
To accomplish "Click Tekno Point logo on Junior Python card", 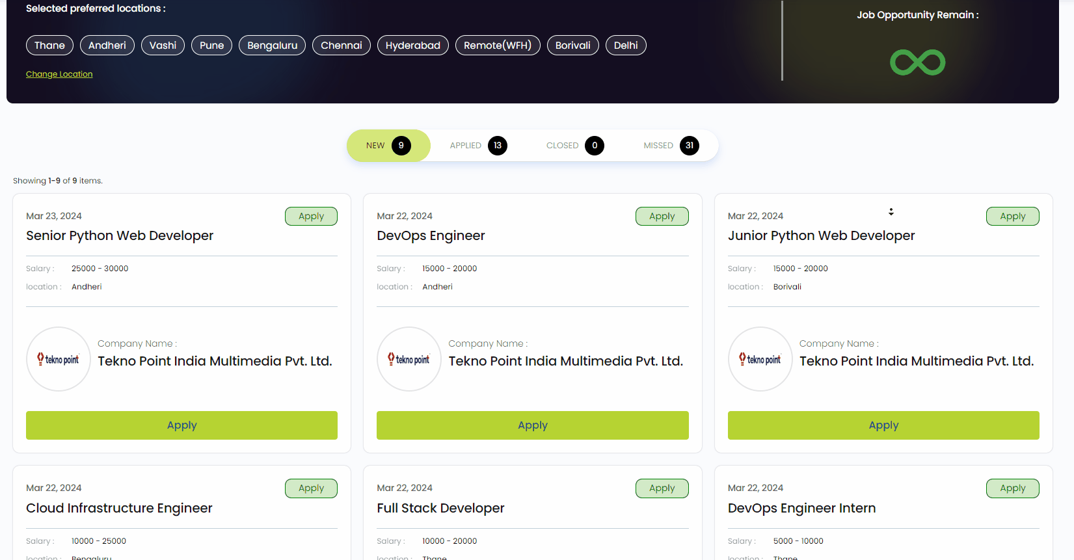I will (x=760, y=359).
